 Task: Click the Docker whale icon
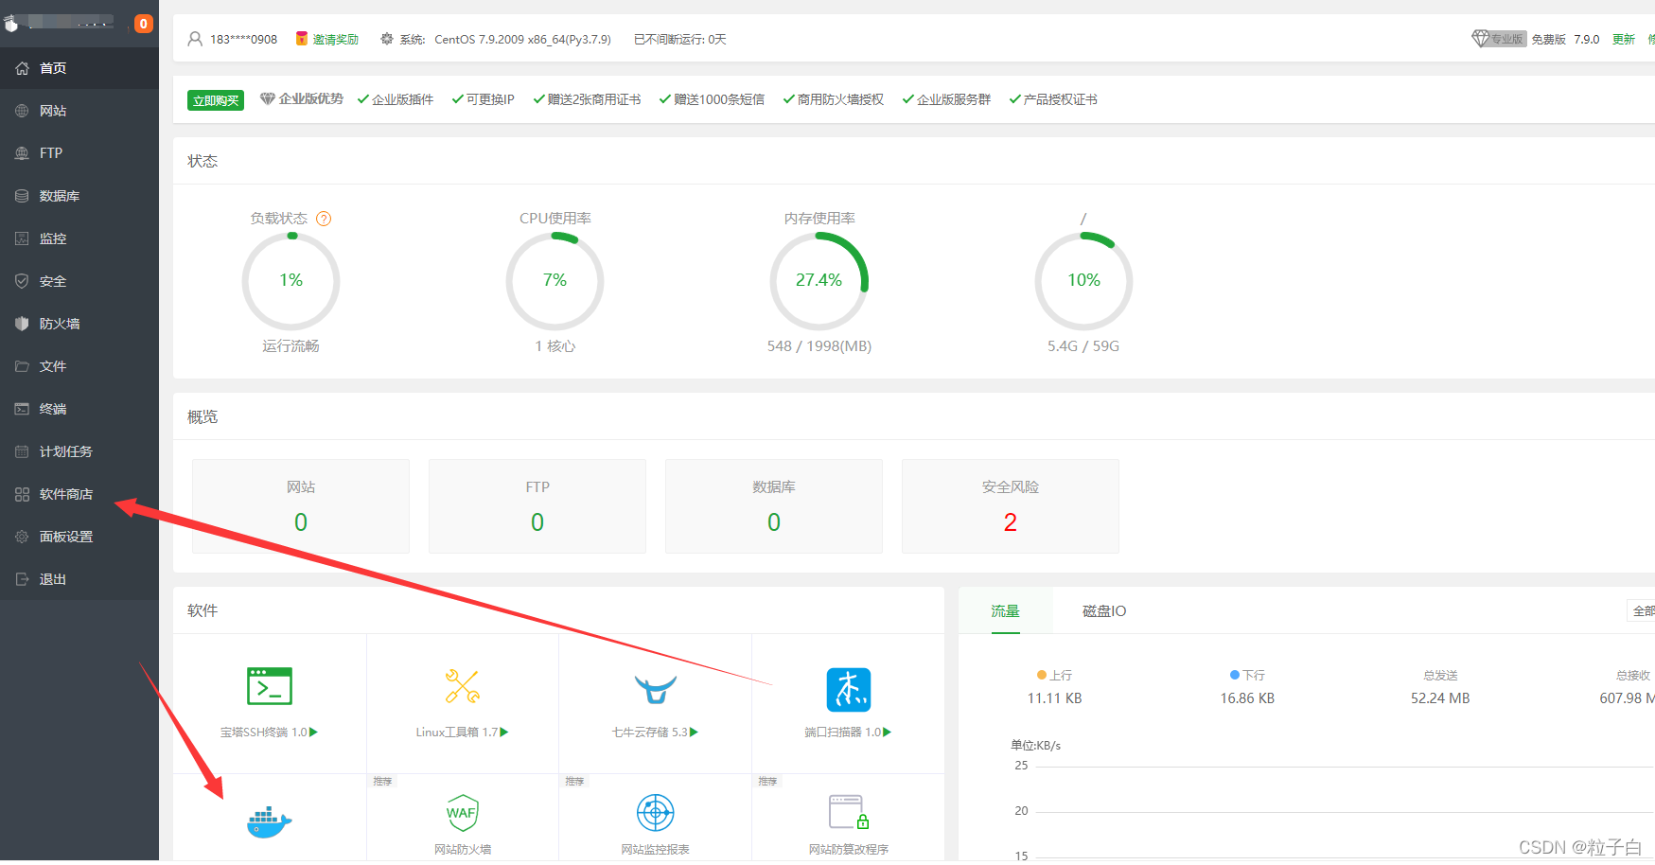[270, 822]
